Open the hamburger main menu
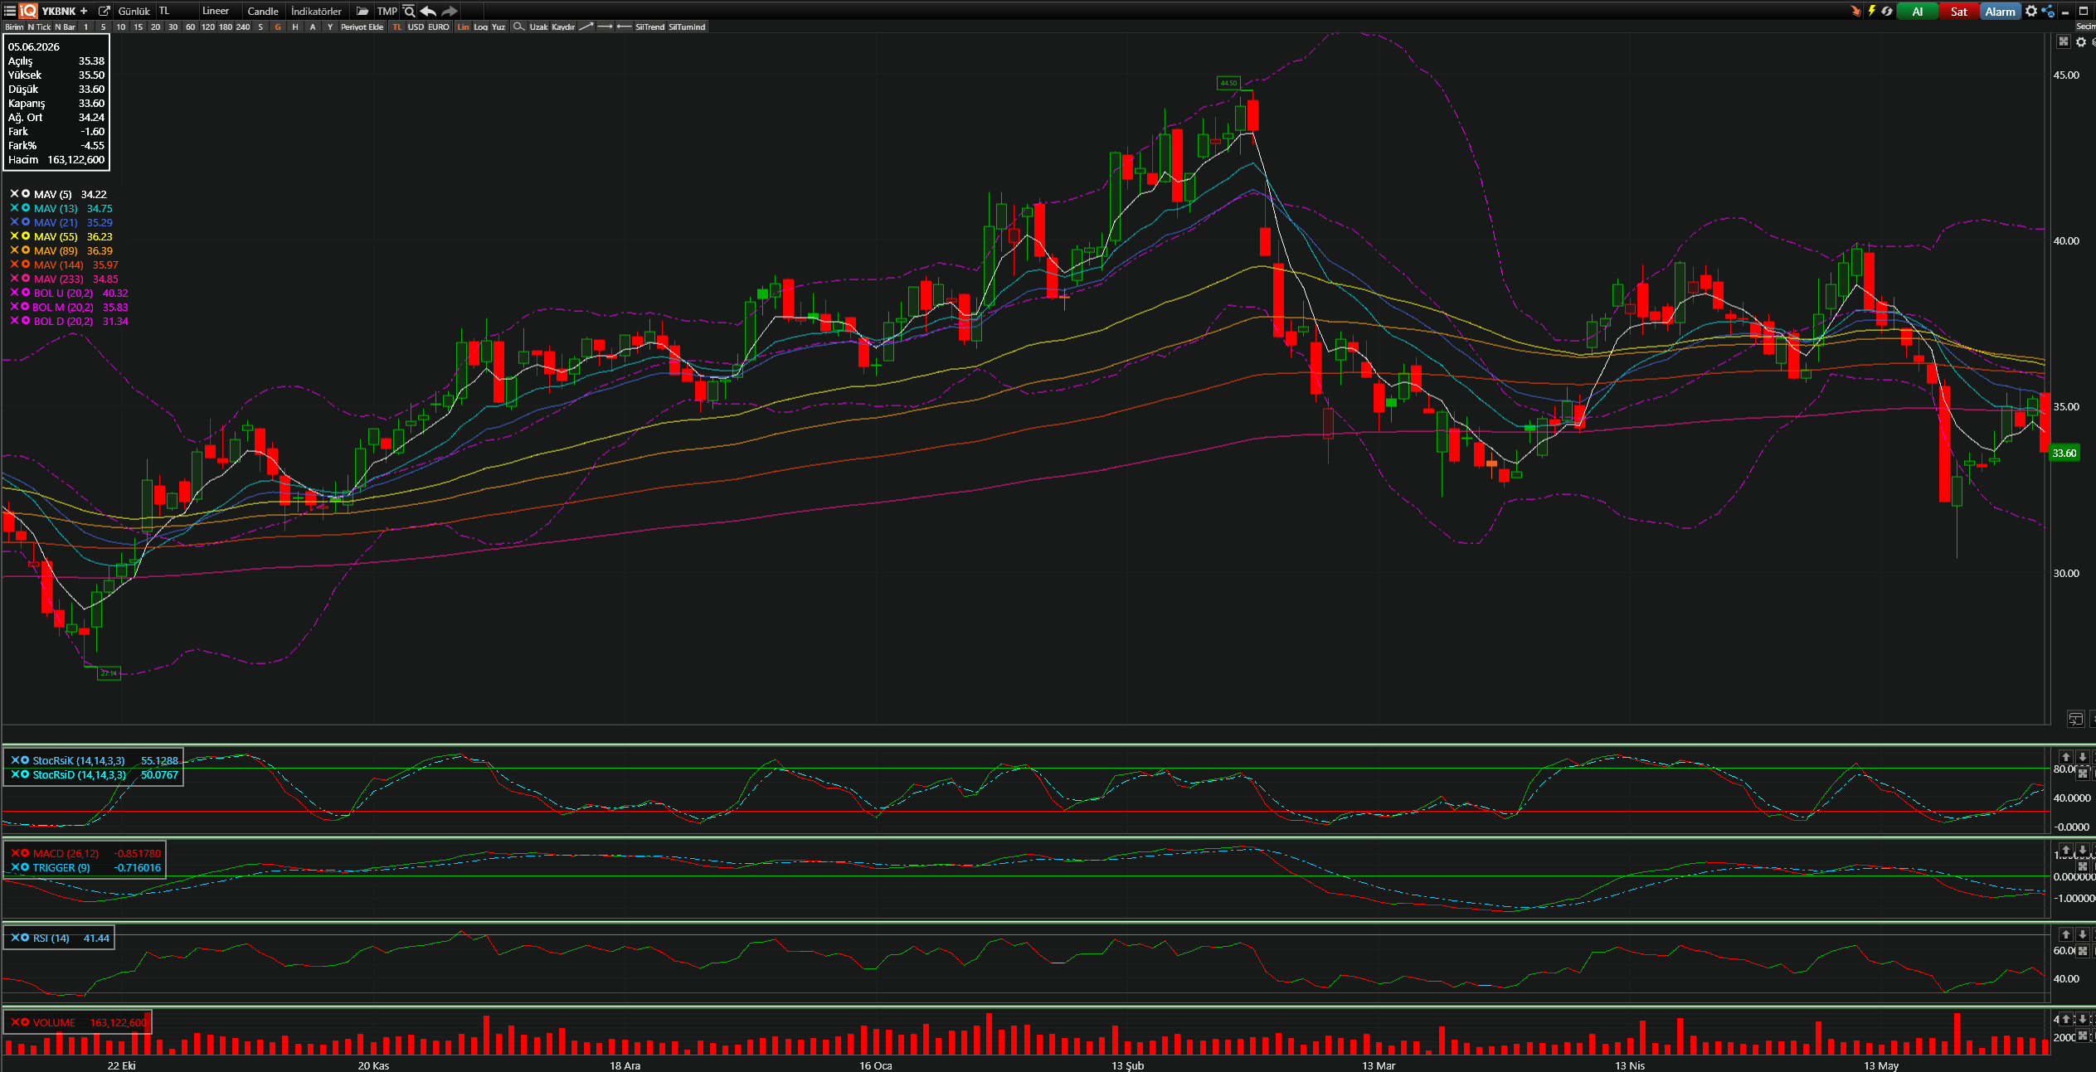 coord(10,11)
